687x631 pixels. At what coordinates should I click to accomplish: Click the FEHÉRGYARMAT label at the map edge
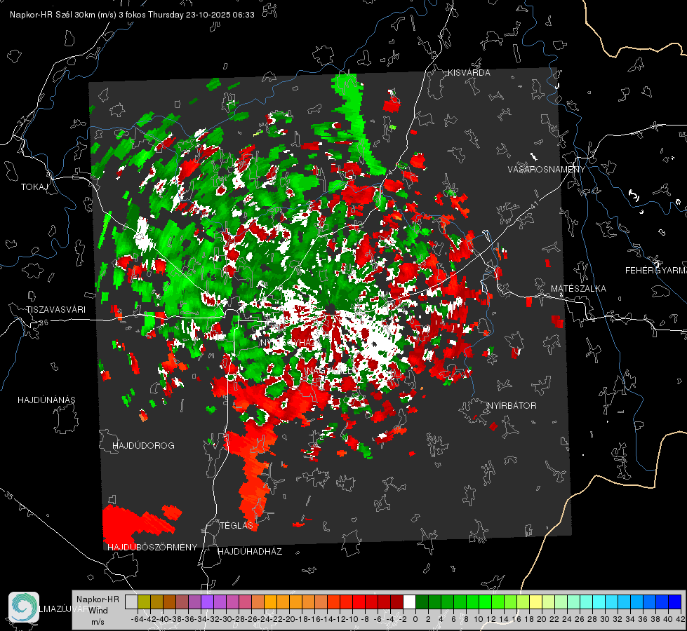click(x=656, y=271)
